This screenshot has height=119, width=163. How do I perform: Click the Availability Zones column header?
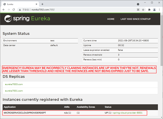tap(86, 107)
